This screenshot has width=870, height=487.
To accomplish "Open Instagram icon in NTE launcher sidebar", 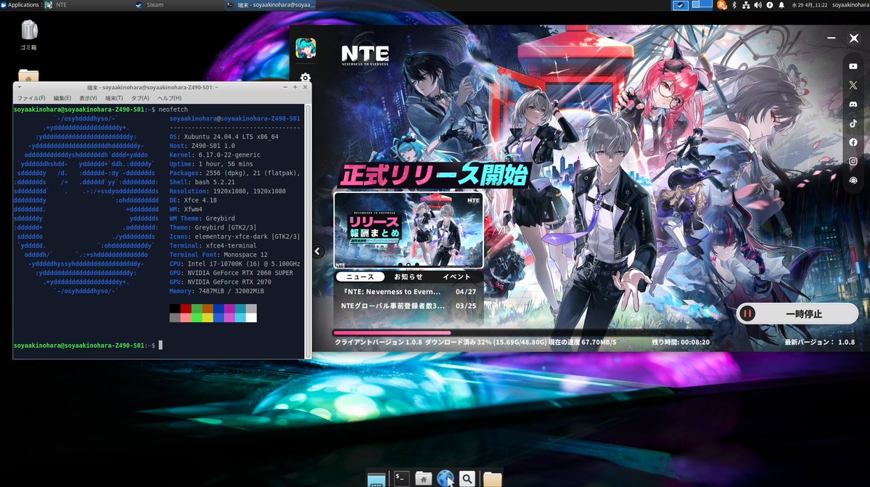I will click(x=853, y=161).
